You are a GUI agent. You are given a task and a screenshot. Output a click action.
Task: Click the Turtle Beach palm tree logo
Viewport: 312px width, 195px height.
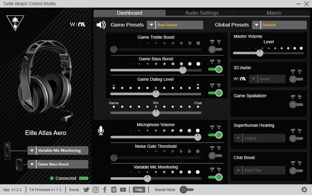(x=15, y=23)
